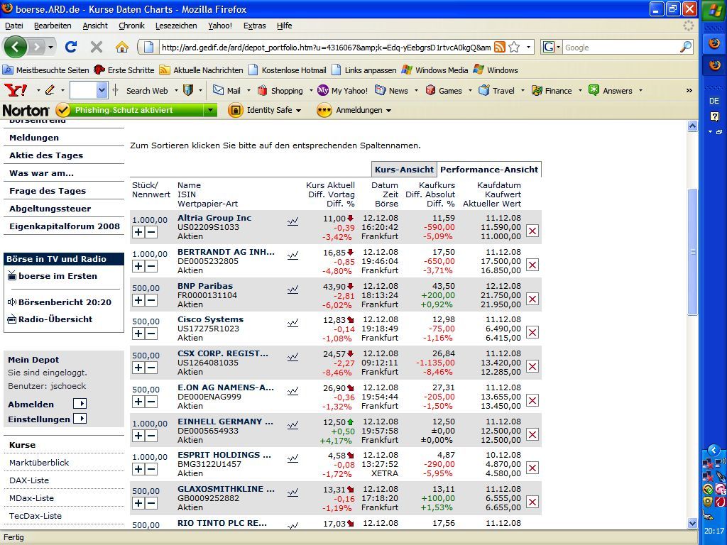Go to the Firefox home page icon

pyautogui.click(x=122, y=47)
